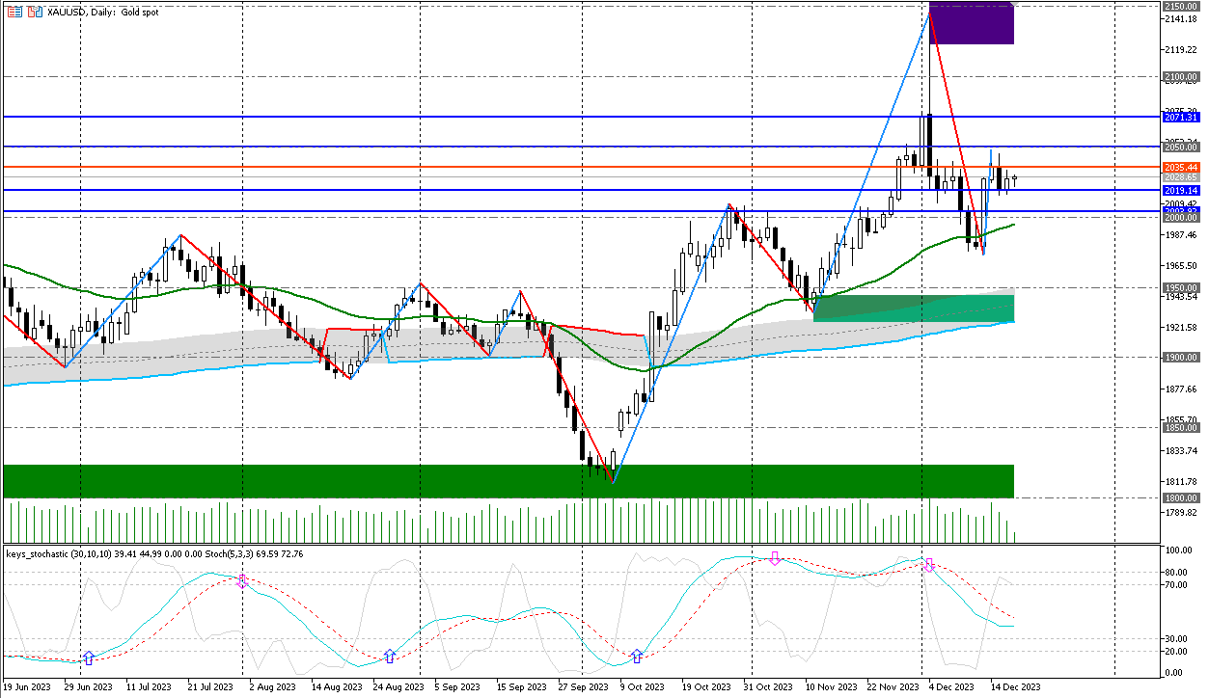
Task: Click the 1877.66 price scale value
Action: point(1181,389)
